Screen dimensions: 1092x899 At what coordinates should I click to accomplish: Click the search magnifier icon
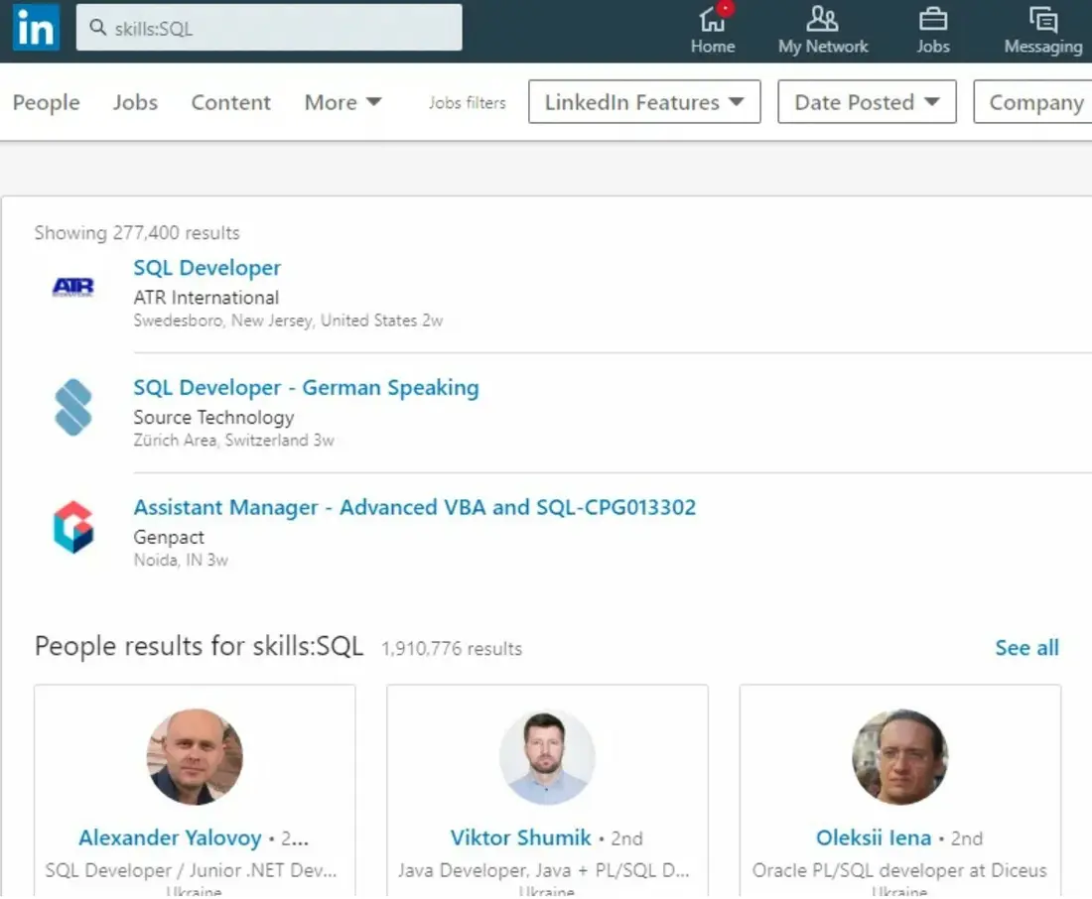98,27
